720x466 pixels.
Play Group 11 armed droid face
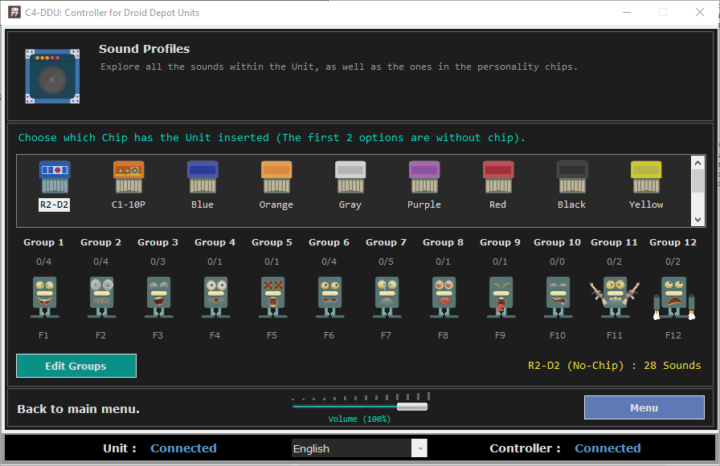(615, 297)
